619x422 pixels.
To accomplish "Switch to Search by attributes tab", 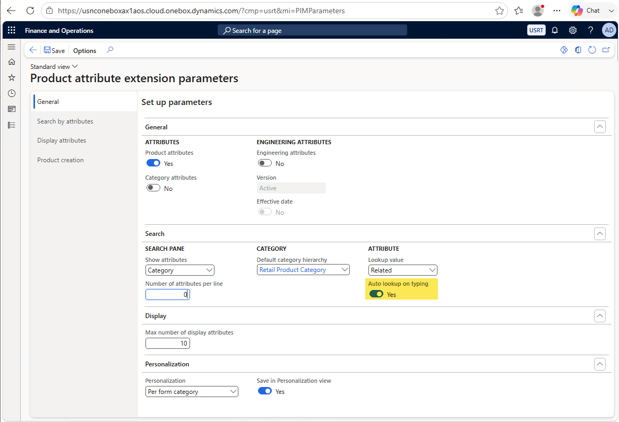I will (x=65, y=121).
